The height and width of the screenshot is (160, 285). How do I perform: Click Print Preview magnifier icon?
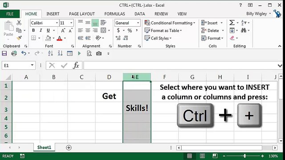[89, 53]
